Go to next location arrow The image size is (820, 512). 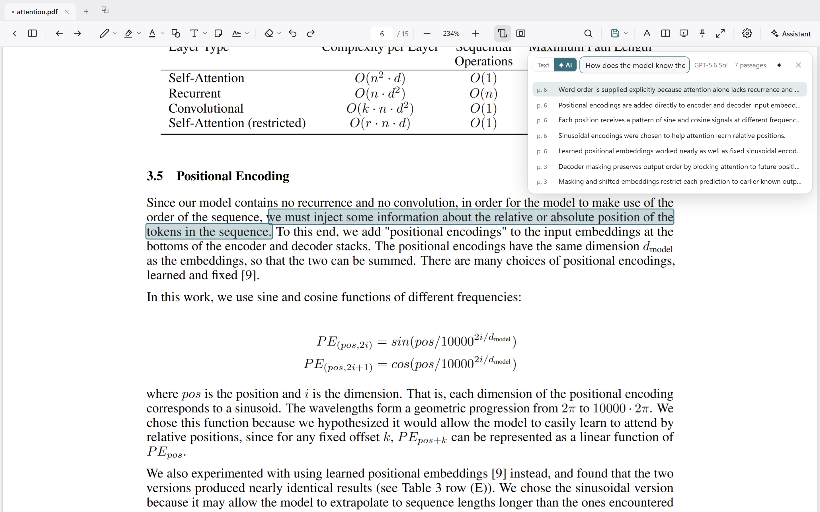78,34
